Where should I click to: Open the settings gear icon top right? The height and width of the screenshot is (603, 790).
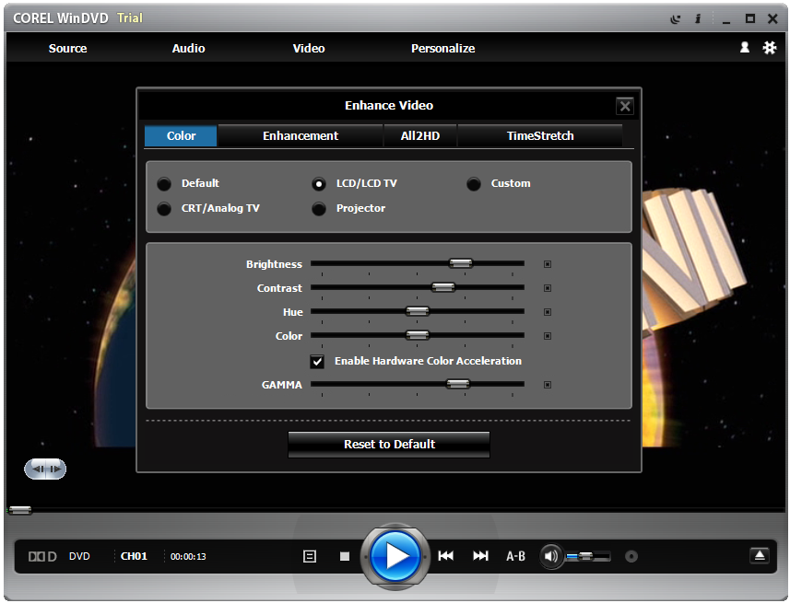[770, 48]
